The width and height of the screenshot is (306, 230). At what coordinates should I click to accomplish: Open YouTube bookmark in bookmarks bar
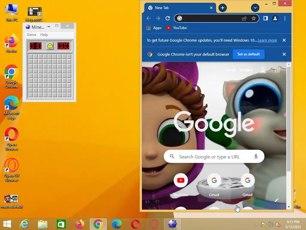(176, 28)
